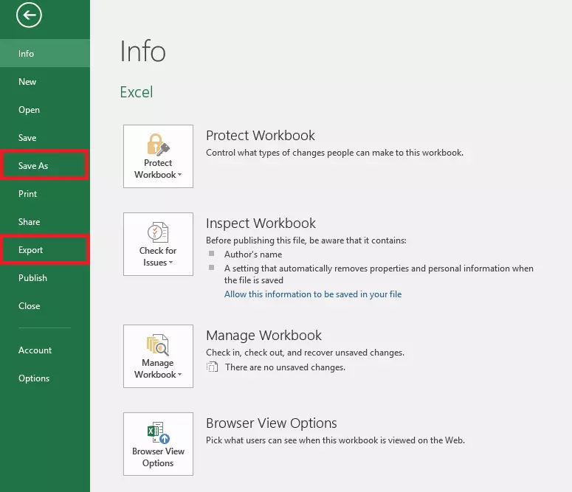Select Publish in the sidebar

tap(45, 278)
